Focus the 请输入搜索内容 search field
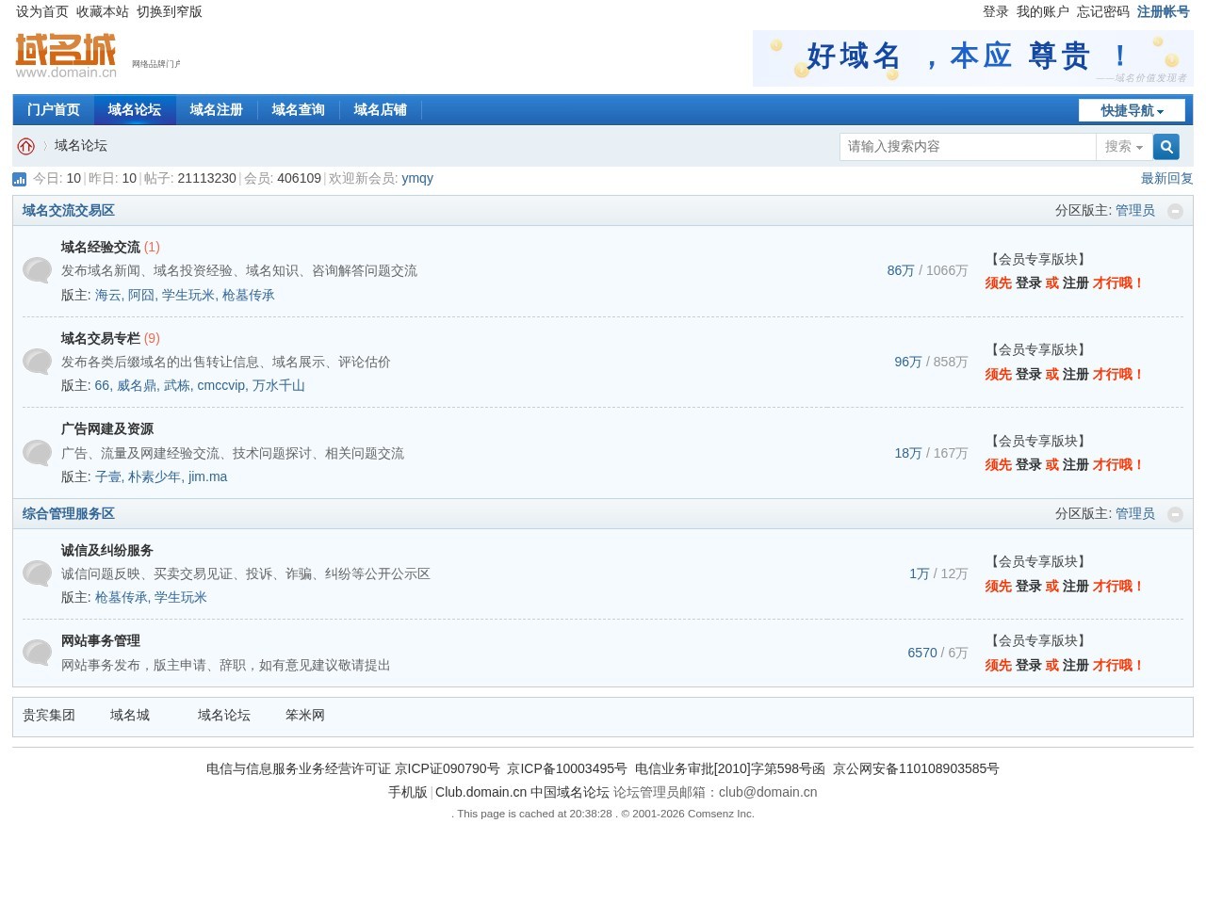The image size is (1206, 904). pos(967,147)
